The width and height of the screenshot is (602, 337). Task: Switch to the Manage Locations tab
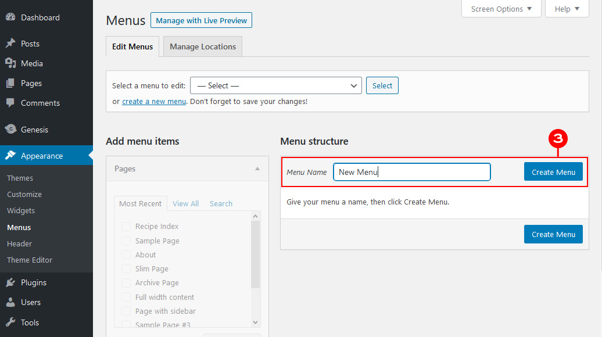click(203, 46)
